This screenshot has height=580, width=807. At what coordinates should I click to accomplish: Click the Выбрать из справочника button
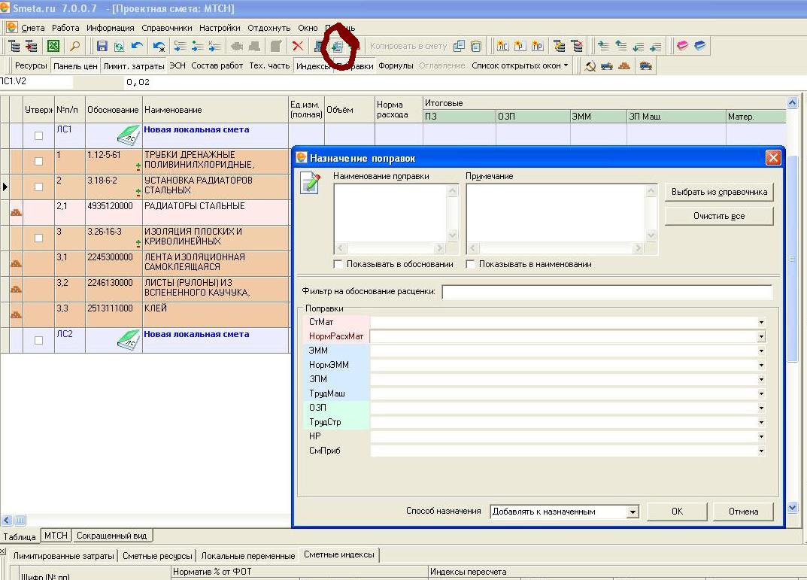[x=719, y=192]
